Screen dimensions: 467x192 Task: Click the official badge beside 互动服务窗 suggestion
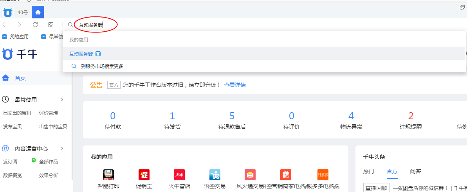click(x=98, y=54)
